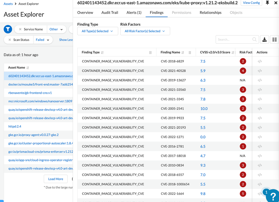This screenshot has width=279, height=202.
Task: Sort the Asset Name column
Action: pos(28,68)
